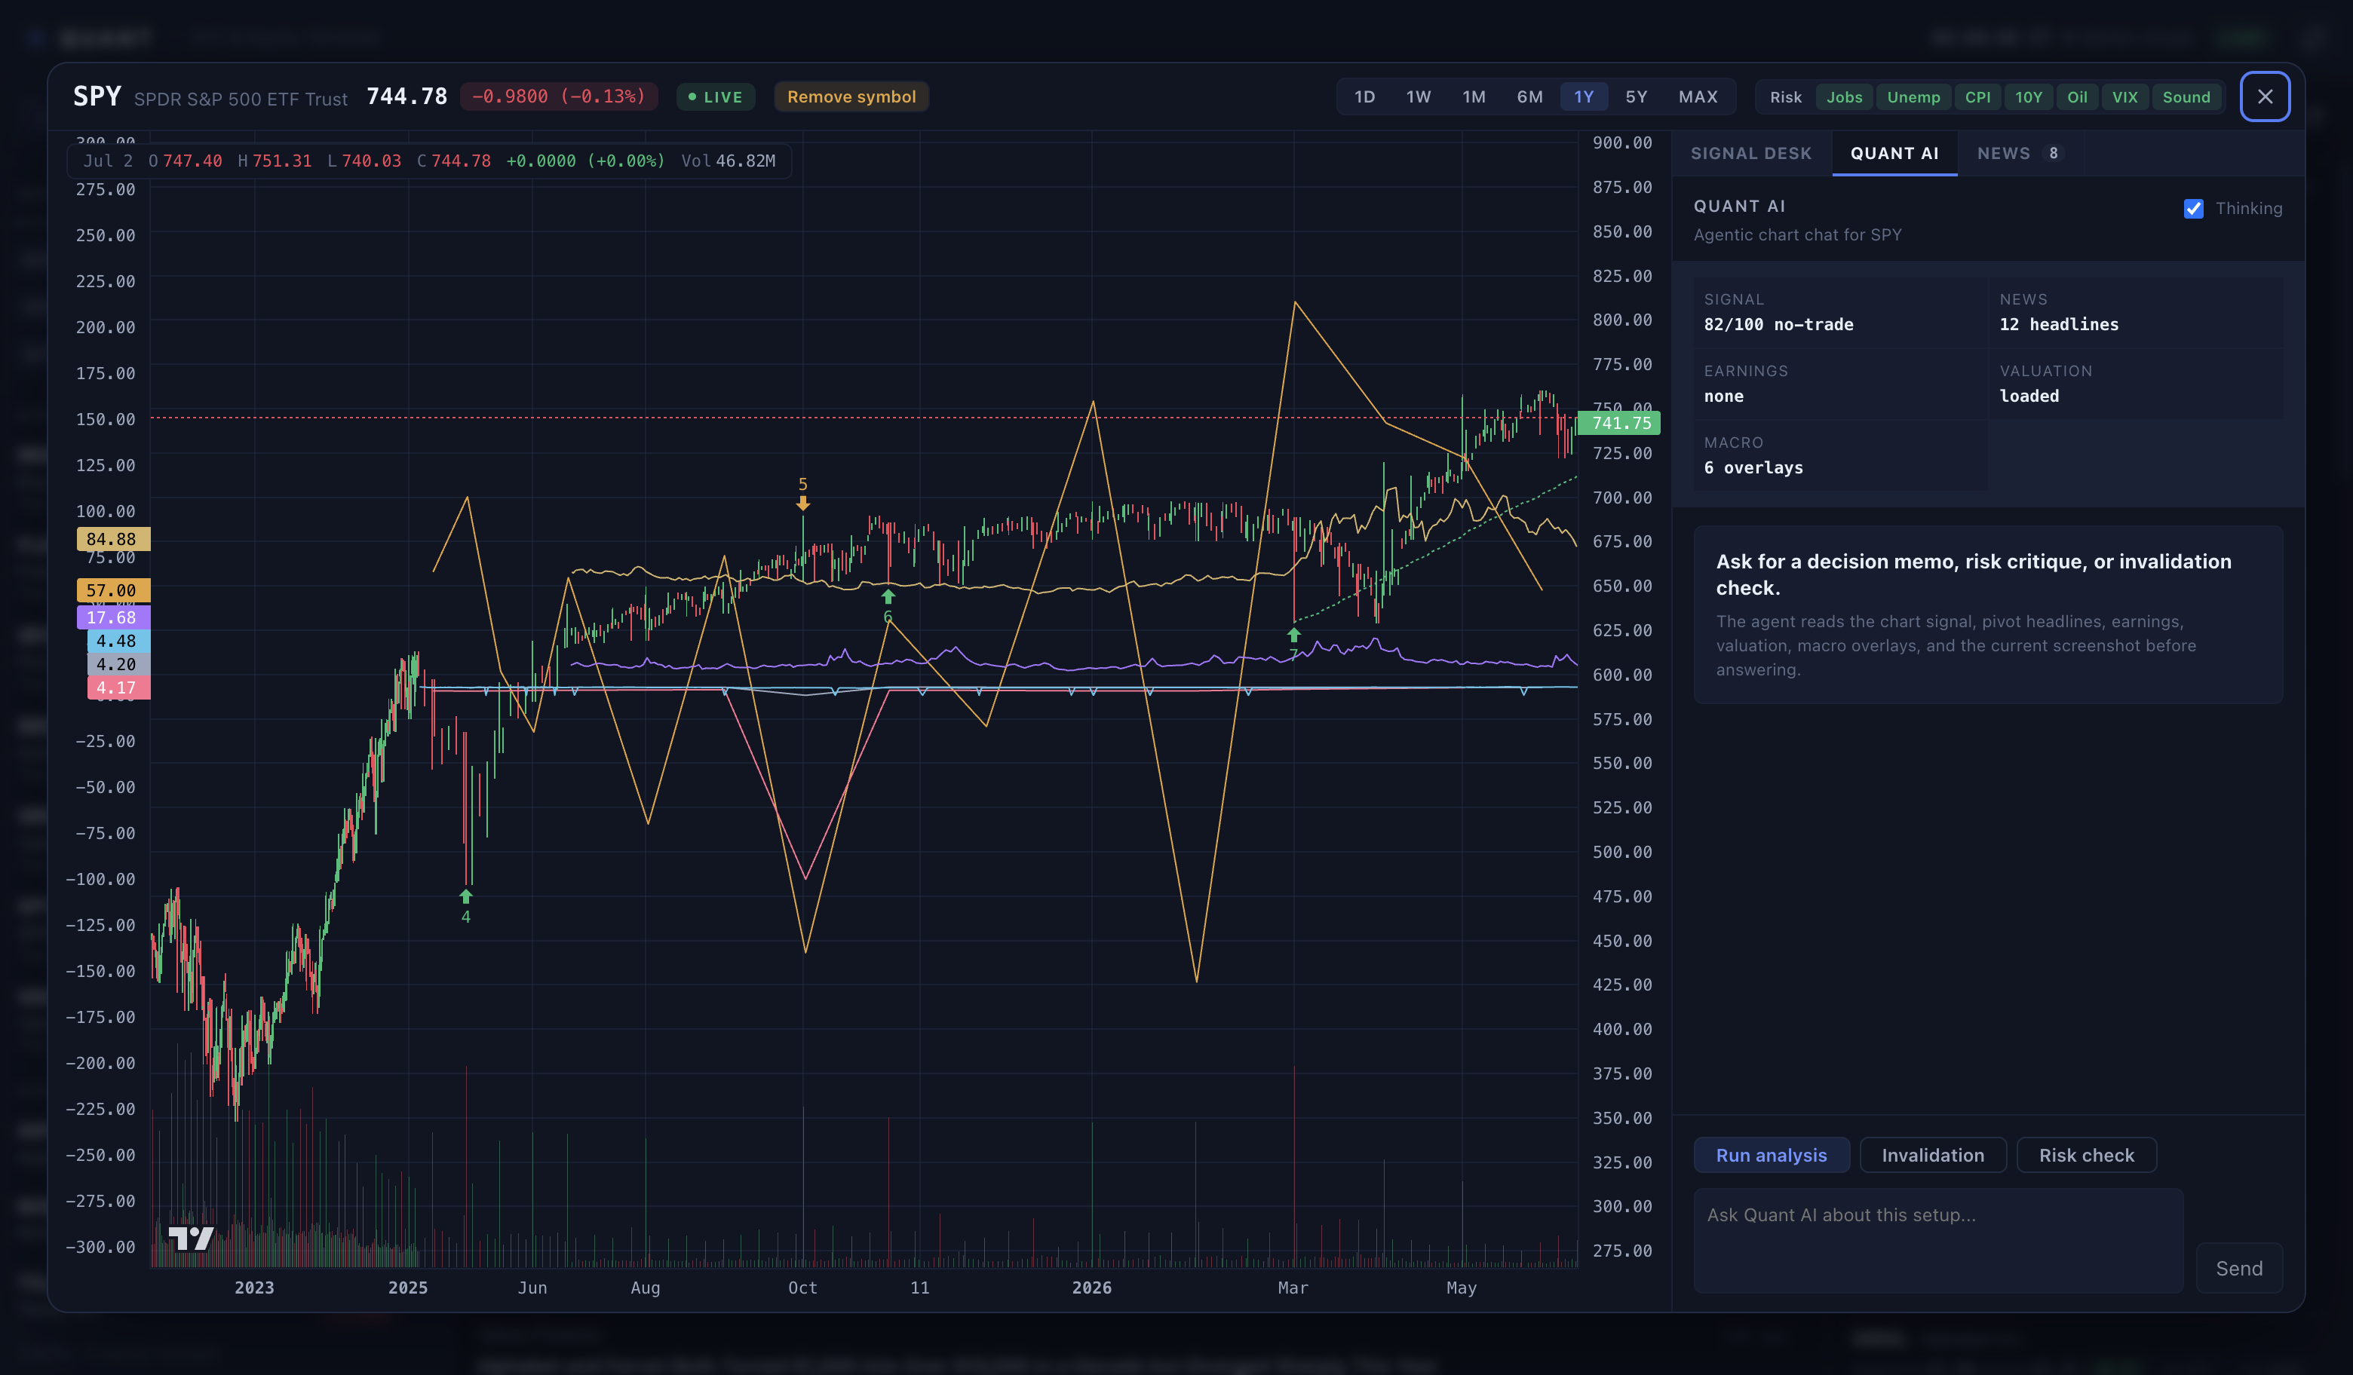Click the Risk check button
This screenshot has width=2353, height=1375.
(2086, 1155)
